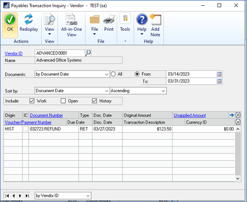Viewport: 247px width, 202px height.
Task: Click the grid scrollbar up arrow
Action: click(238, 129)
